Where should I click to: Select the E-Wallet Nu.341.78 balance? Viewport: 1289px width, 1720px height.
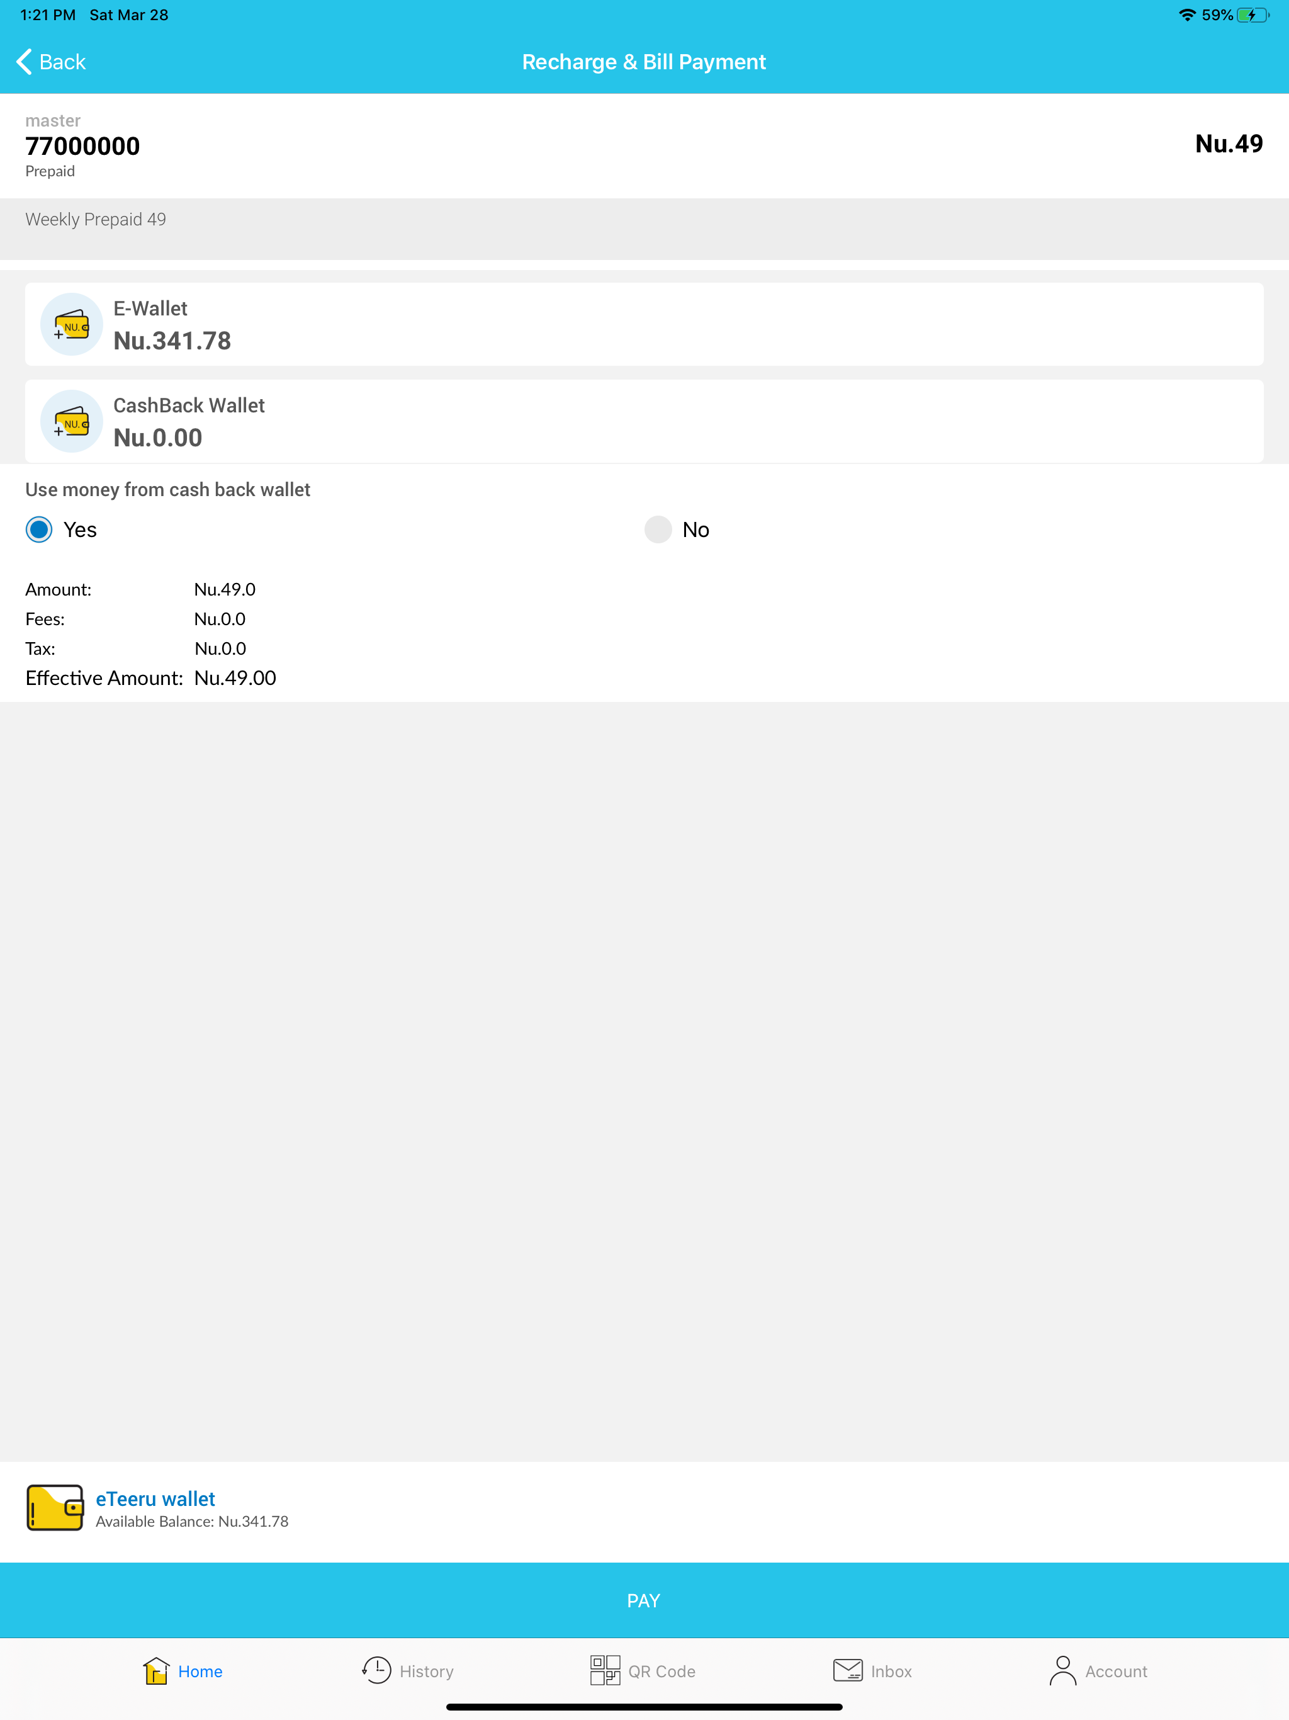172,341
